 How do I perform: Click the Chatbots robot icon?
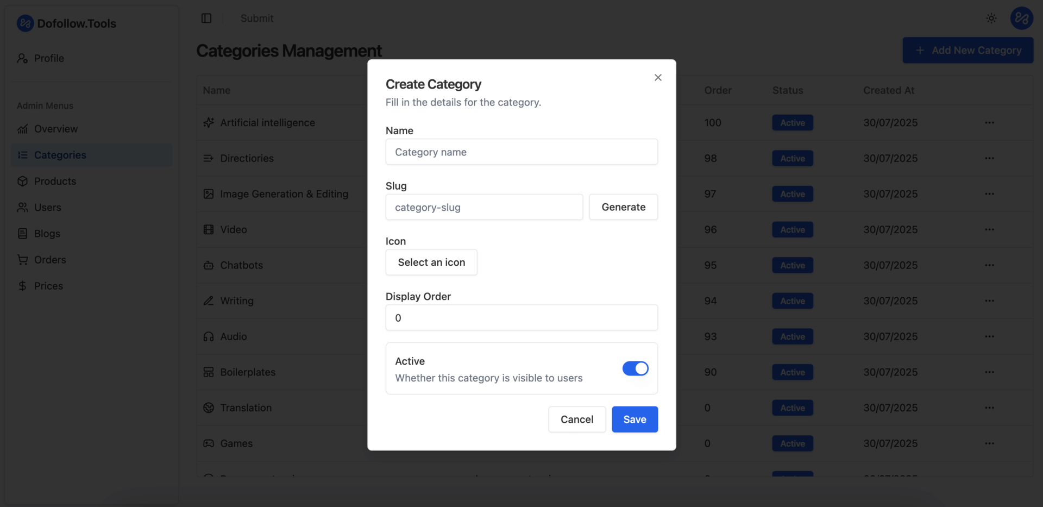click(x=209, y=265)
